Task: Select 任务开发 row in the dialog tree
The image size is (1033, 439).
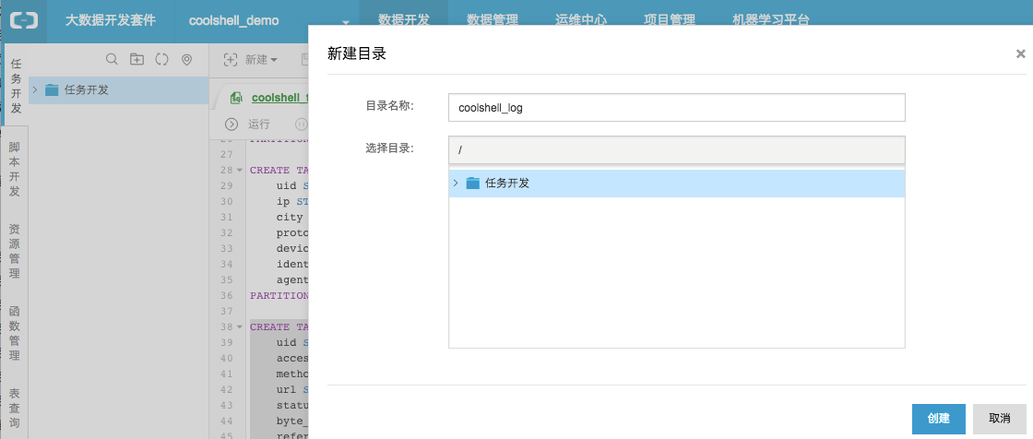Action: (677, 184)
